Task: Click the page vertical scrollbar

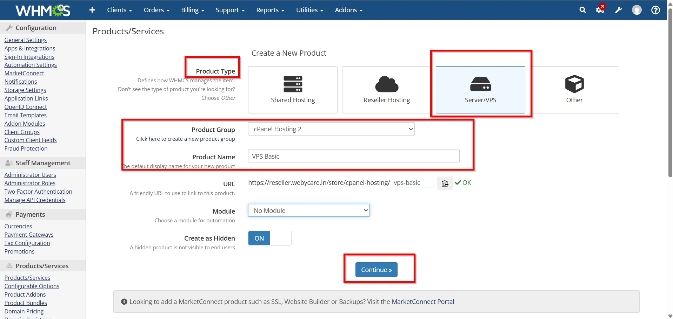Action: [670, 93]
